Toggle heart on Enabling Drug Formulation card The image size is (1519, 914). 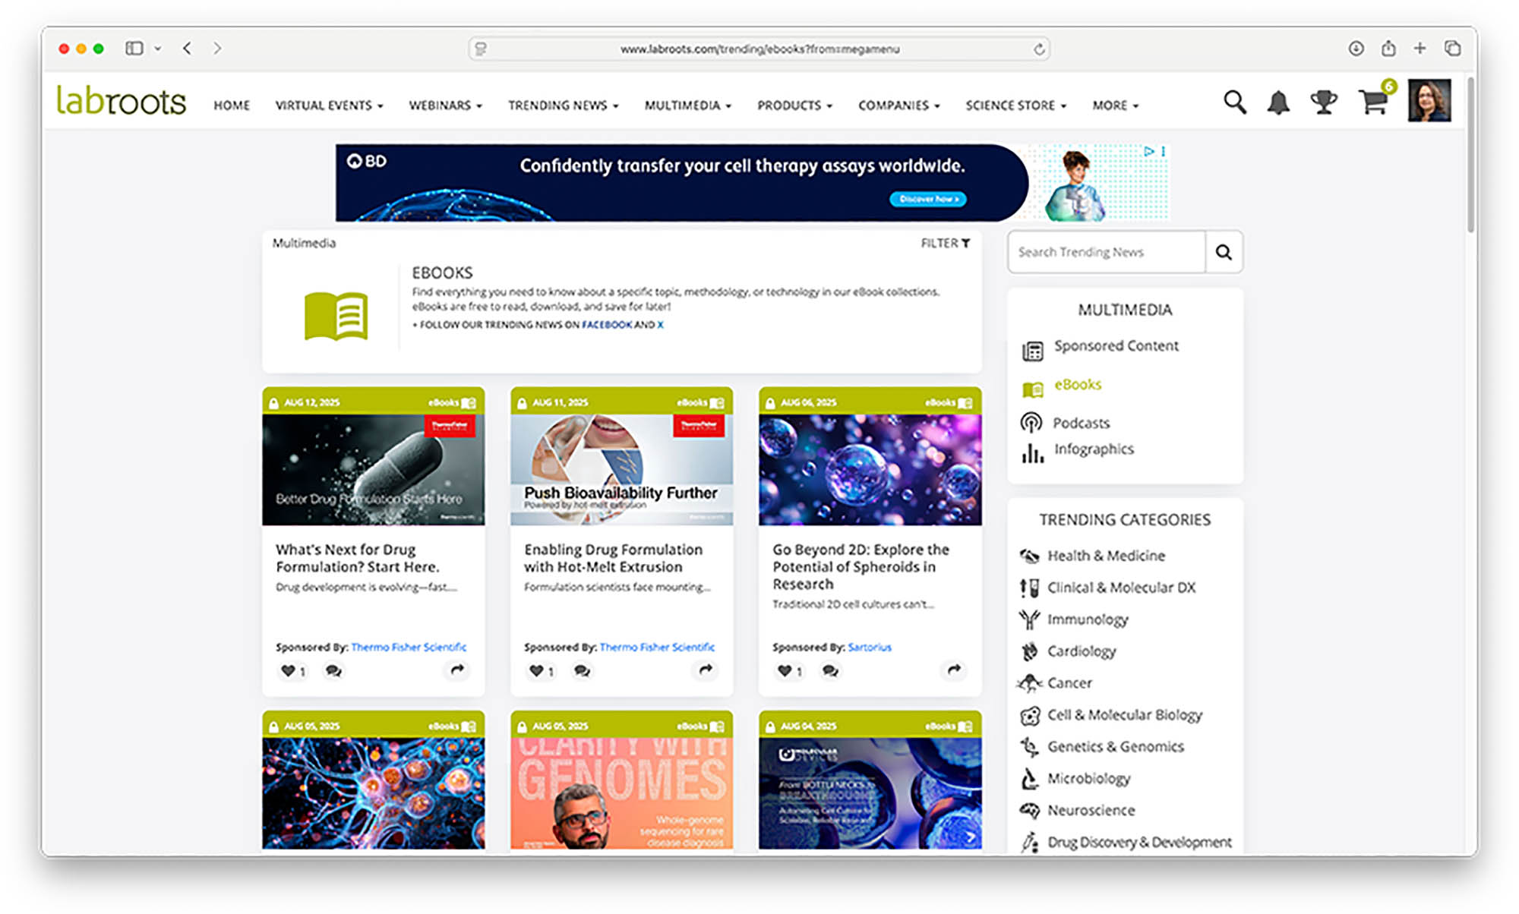coord(536,671)
